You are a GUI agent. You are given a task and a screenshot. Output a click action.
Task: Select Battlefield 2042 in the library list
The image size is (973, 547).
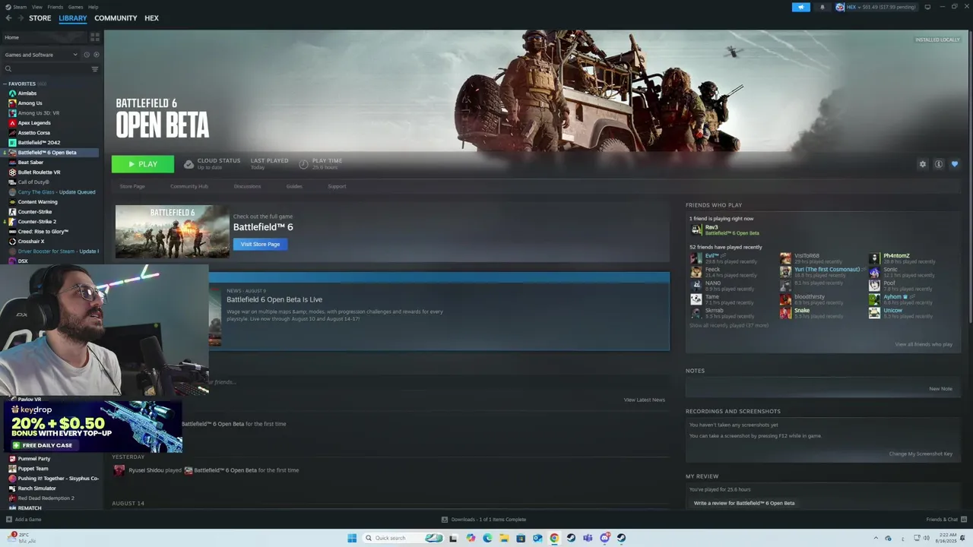(x=39, y=143)
